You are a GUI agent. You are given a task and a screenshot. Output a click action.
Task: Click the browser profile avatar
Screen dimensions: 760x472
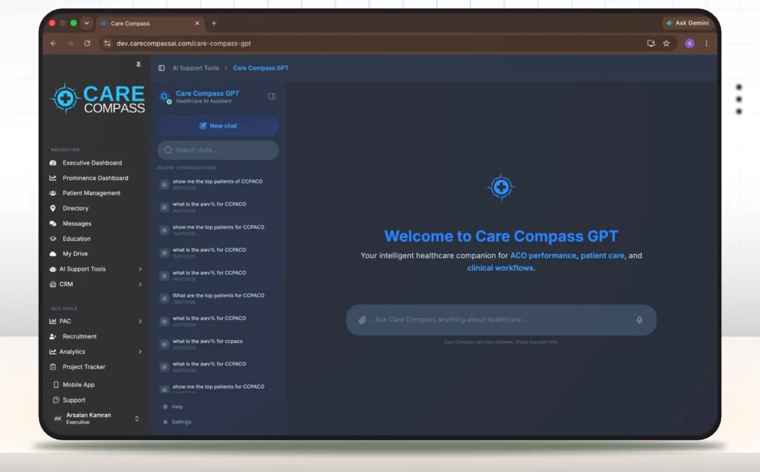tap(689, 43)
